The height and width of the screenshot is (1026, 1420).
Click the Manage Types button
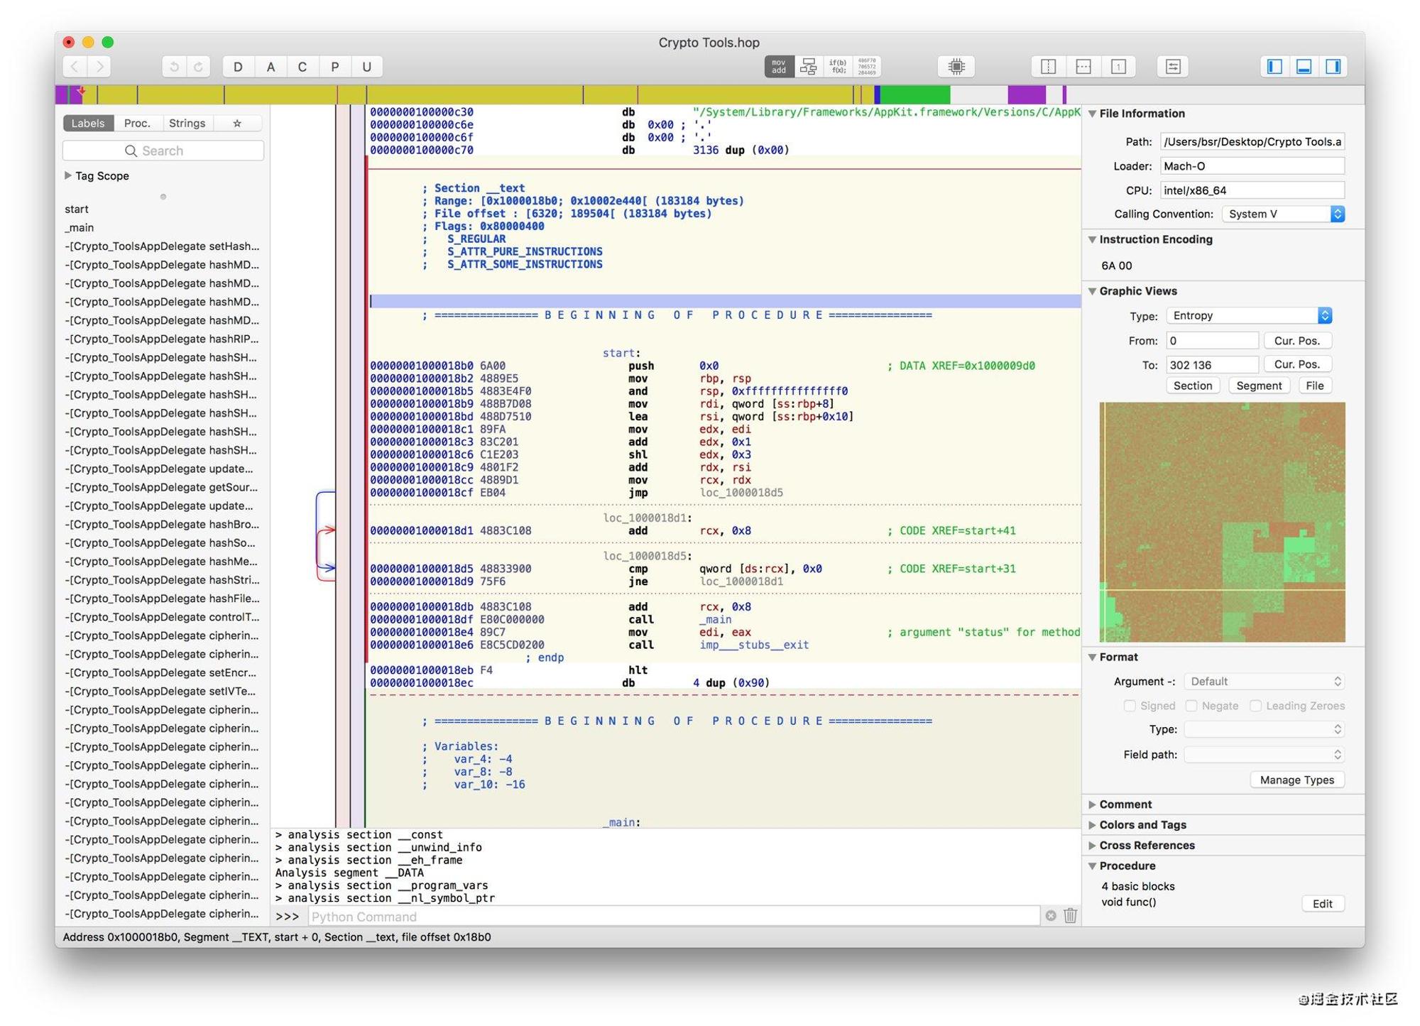(1297, 780)
